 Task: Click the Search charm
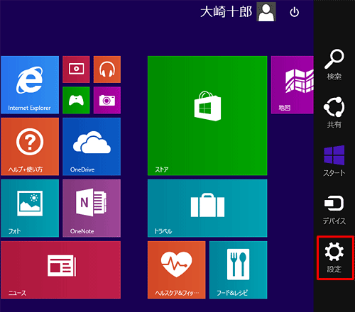[x=334, y=65]
